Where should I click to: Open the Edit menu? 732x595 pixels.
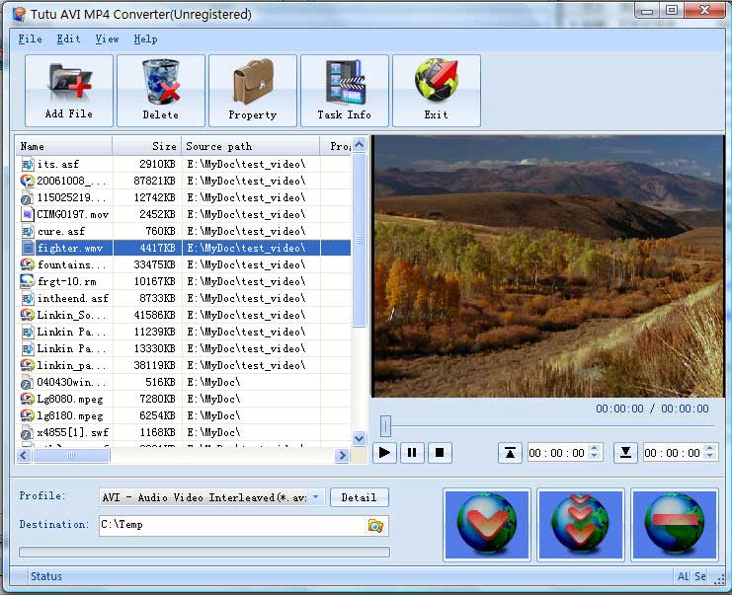68,39
